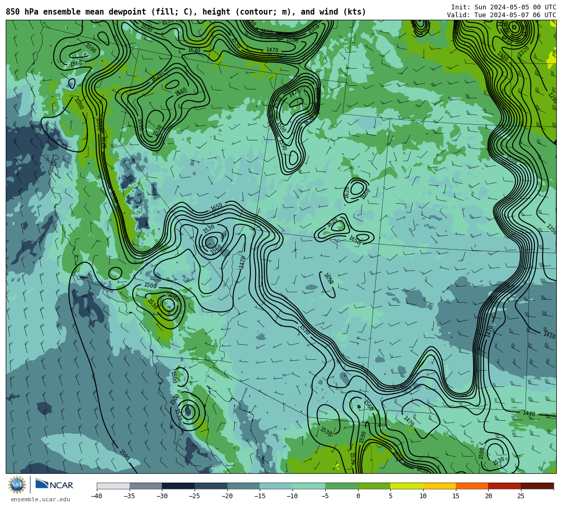562x506 pixels.
Task: Click the '-40' colorbar tick label
Action: (x=96, y=496)
